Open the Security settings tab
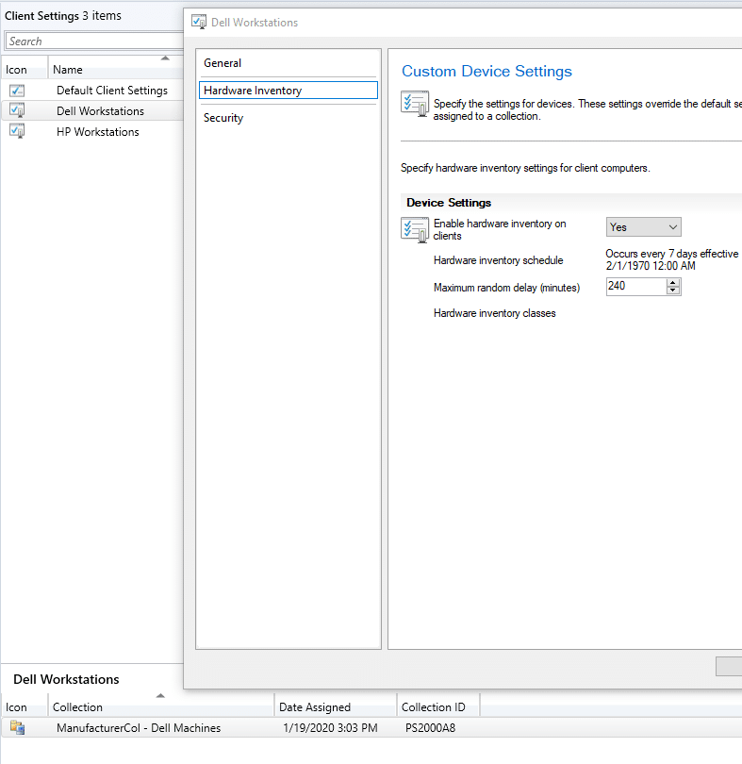The image size is (742, 764). pos(223,118)
